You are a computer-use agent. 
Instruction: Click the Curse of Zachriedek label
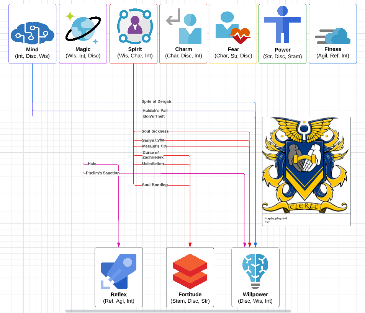coord(152,155)
